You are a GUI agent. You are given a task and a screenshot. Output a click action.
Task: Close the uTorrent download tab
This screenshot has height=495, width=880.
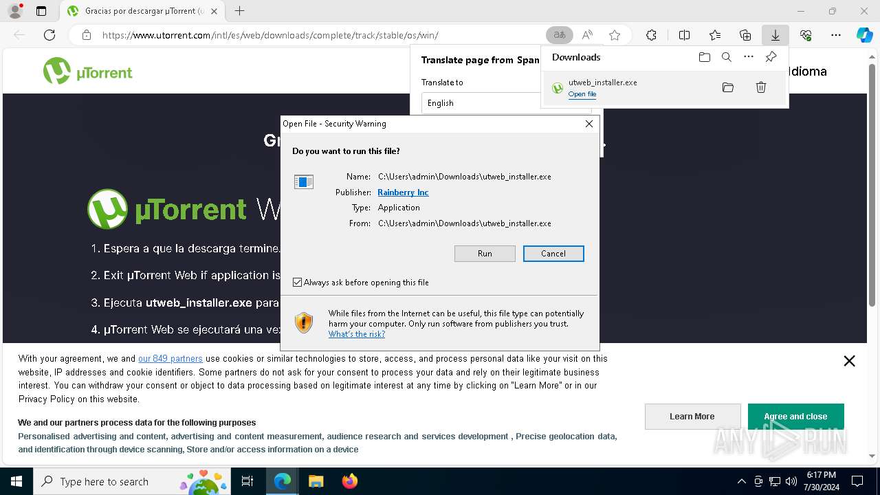point(214,11)
